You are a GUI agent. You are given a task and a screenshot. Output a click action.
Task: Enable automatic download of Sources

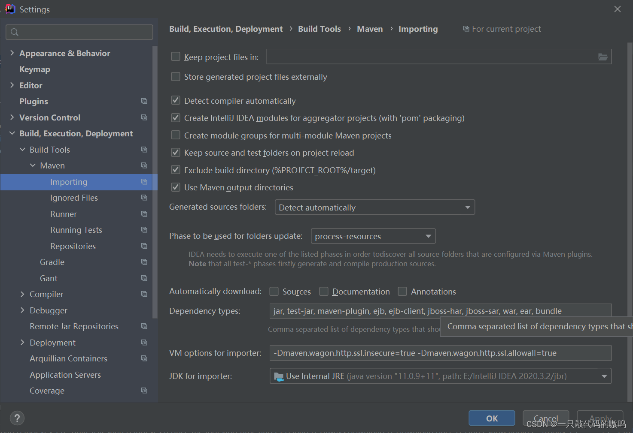point(274,292)
